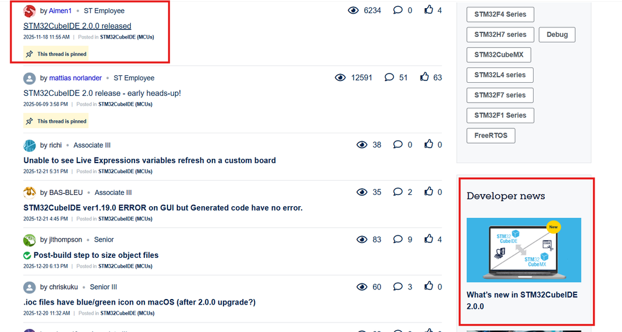Click views eye icon showing 38
Viewport: 622px width, 332px height.
[362, 145]
